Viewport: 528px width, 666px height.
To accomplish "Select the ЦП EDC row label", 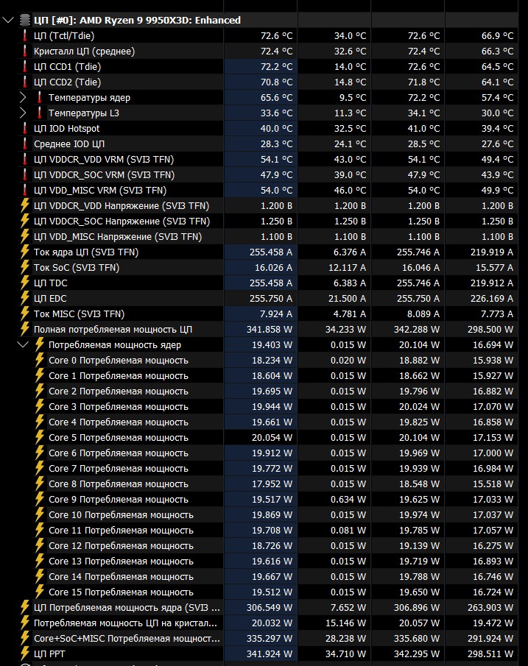I will coord(50,299).
